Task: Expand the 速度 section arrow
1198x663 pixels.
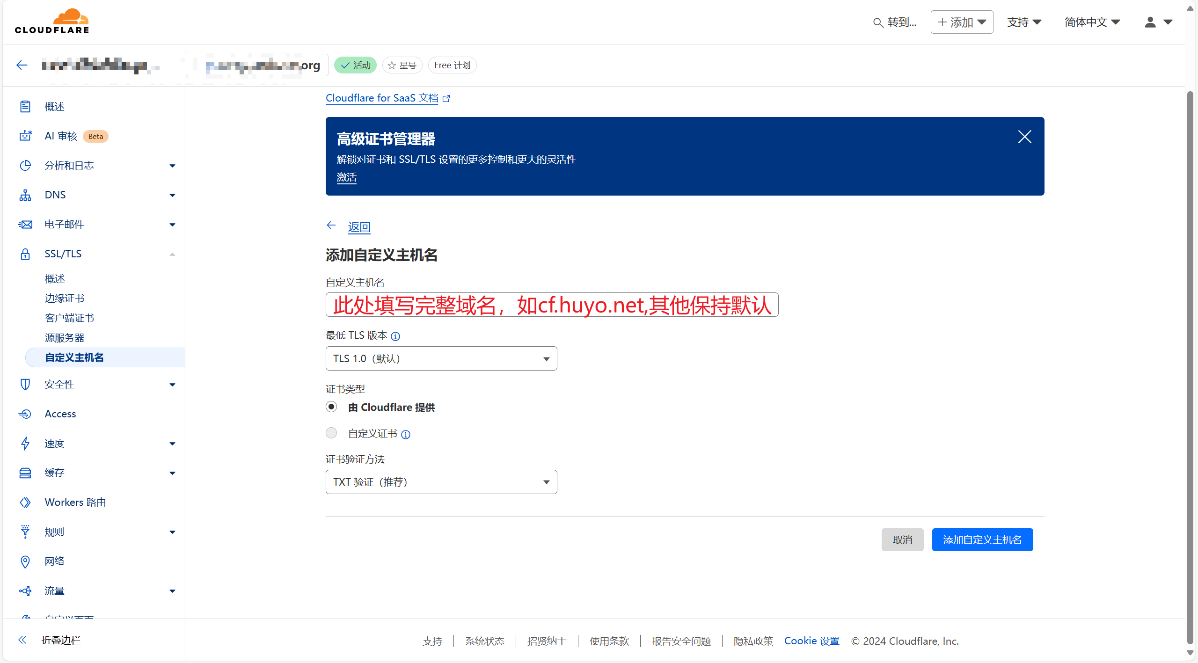Action: 172,444
